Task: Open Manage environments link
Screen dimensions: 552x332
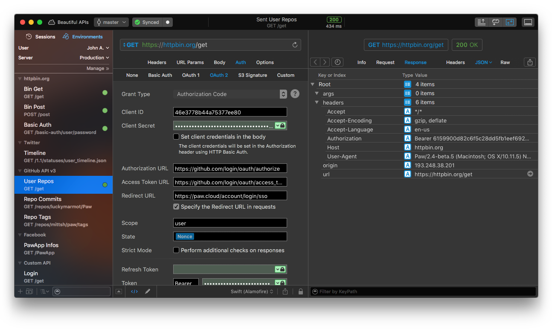Action: coord(98,68)
